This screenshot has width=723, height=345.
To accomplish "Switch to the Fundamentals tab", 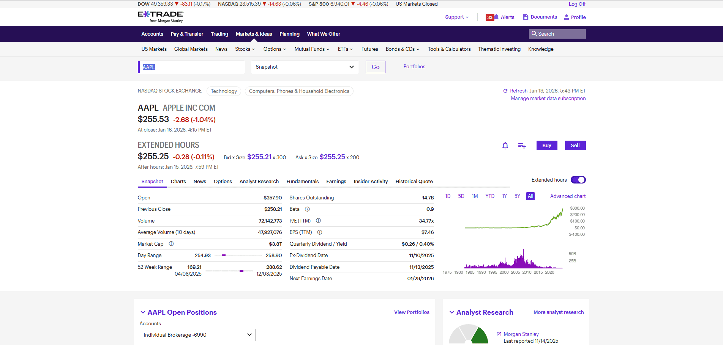I will point(302,182).
